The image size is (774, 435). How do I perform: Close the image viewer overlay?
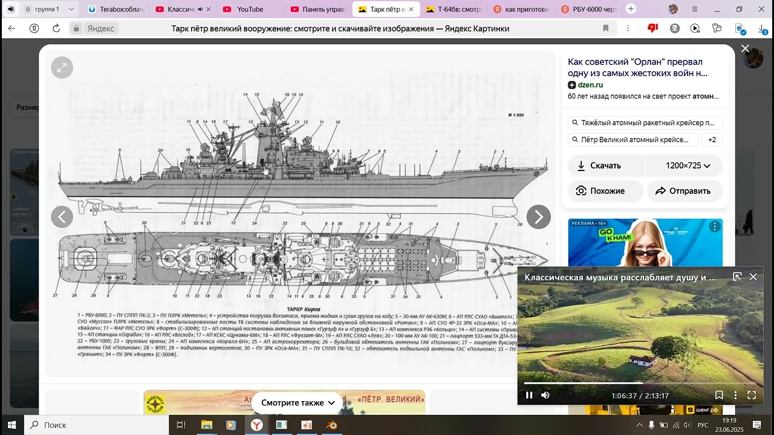[745, 48]
